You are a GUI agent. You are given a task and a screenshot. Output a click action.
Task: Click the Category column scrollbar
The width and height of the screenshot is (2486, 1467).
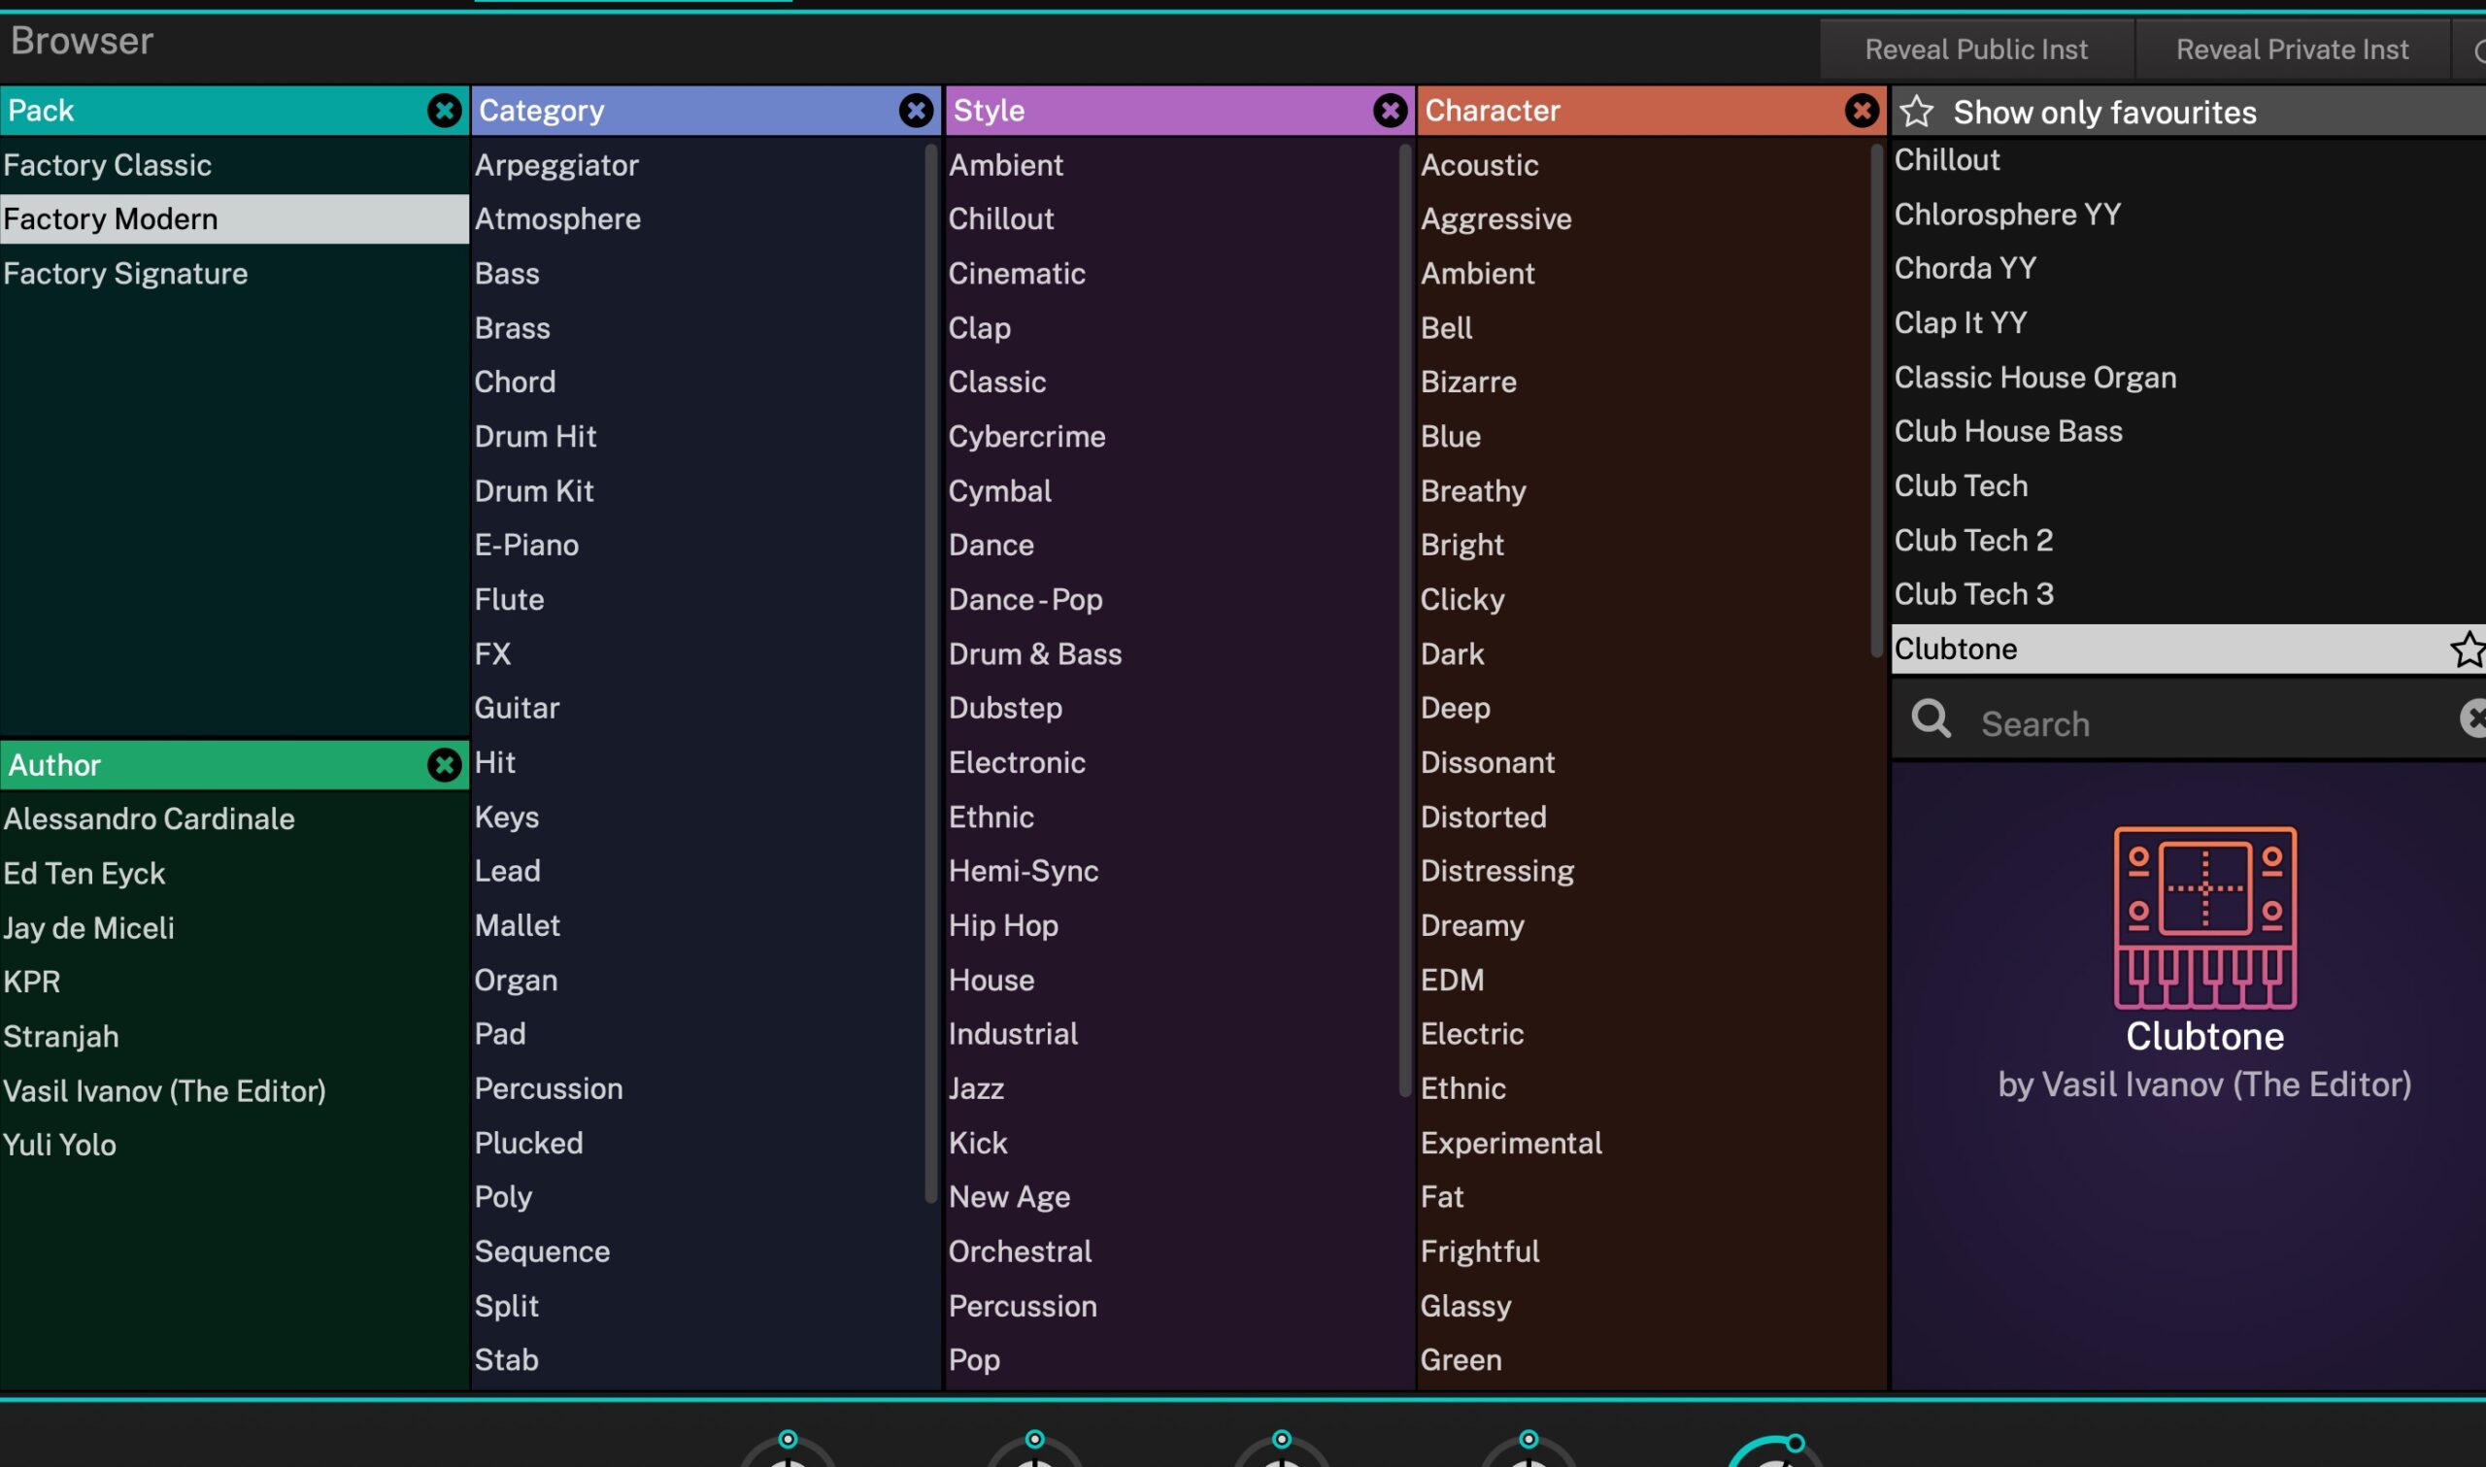[x=929, y=672]
